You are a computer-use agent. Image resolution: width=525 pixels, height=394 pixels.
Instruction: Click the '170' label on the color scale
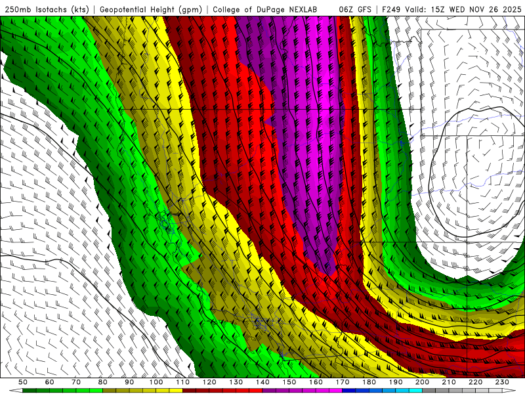(x=343, y=382)
